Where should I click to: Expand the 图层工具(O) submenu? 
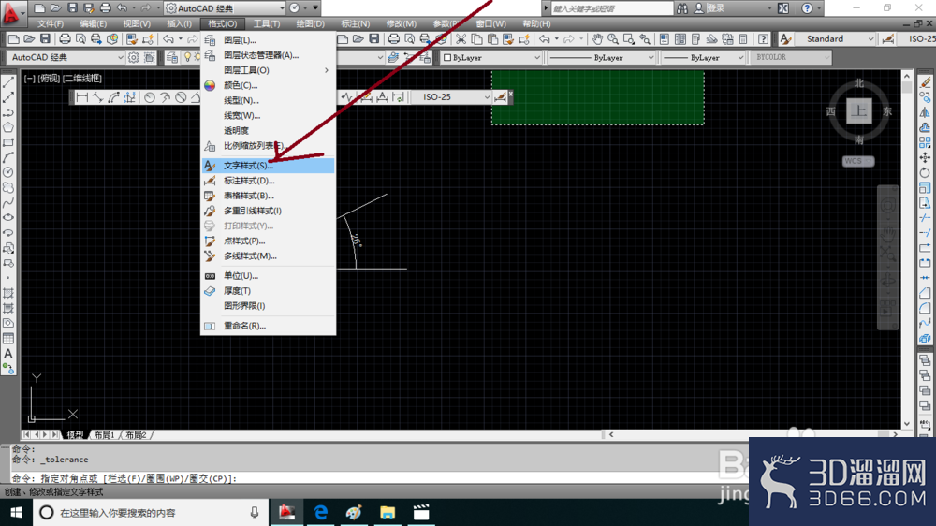click(x=268, y=70)
